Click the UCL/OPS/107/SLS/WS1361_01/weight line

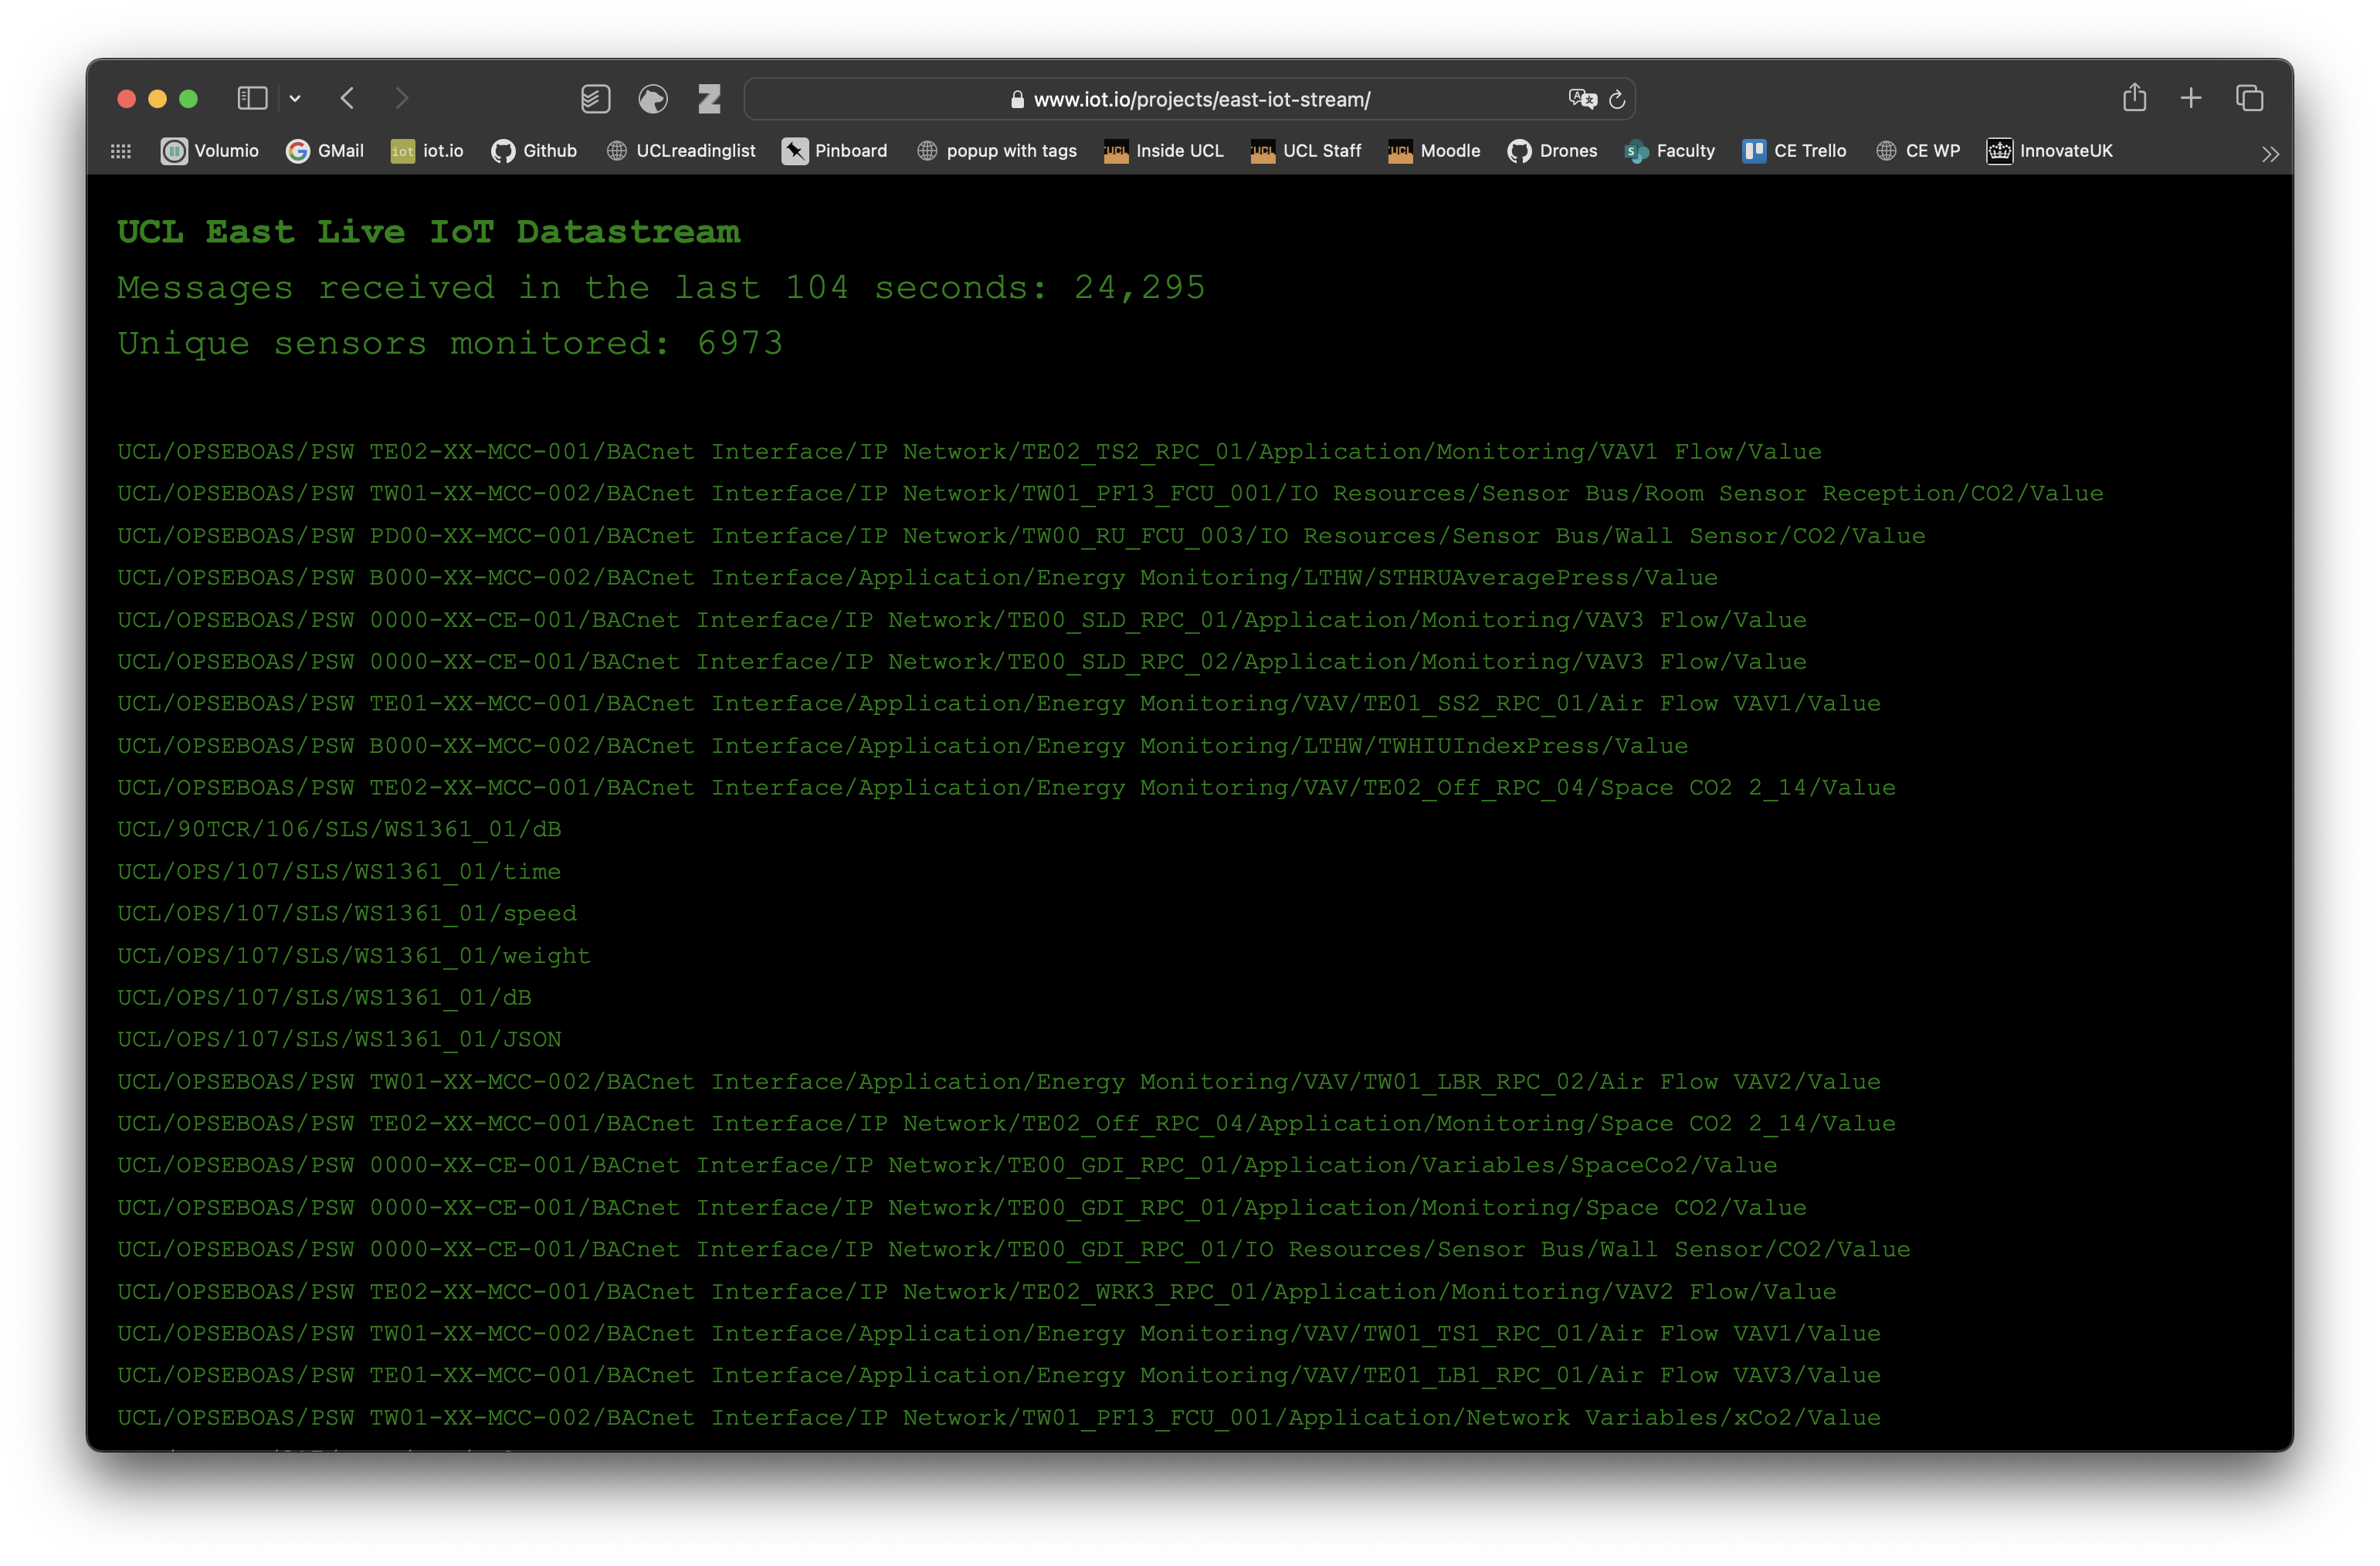[354, 956]
